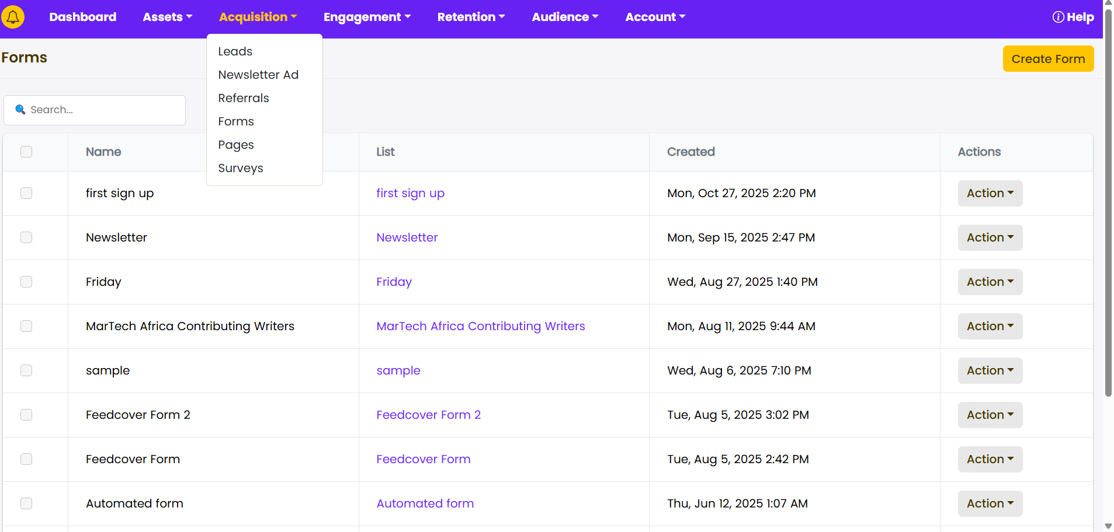Select the Friday row checkbox
This screenshot has width=1114, height=532.
[x=26, y=282]
